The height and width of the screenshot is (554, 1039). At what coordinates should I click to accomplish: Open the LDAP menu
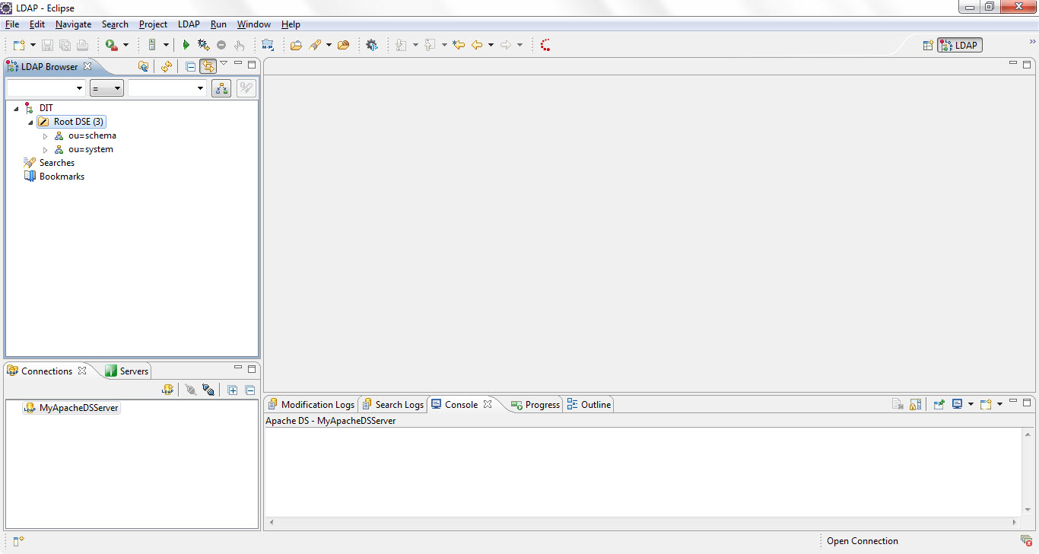(x=189, y=24)
